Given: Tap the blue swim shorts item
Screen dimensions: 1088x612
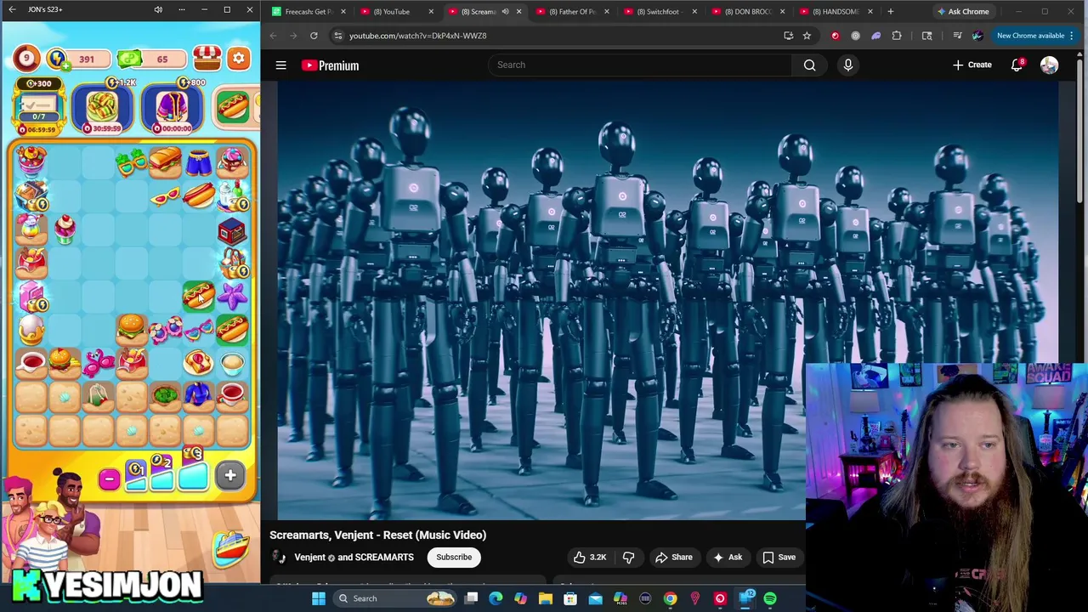Looking at the screenshot, I should (x=198, y=162).
